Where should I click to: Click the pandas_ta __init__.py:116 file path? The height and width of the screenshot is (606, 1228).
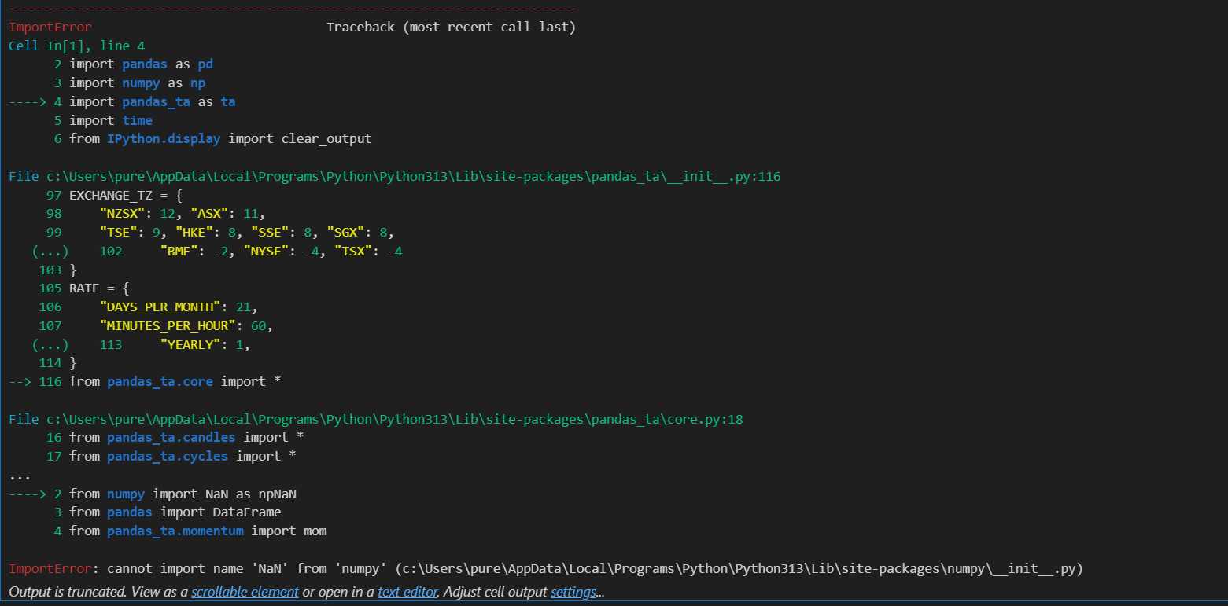[395, 177]
